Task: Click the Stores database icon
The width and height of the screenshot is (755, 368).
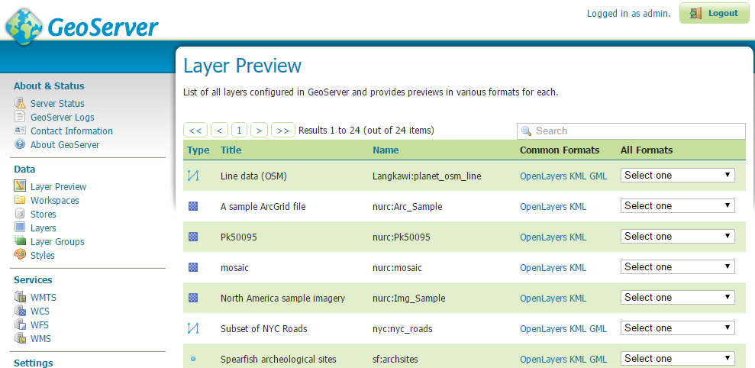Action: [x=20, y=213]
